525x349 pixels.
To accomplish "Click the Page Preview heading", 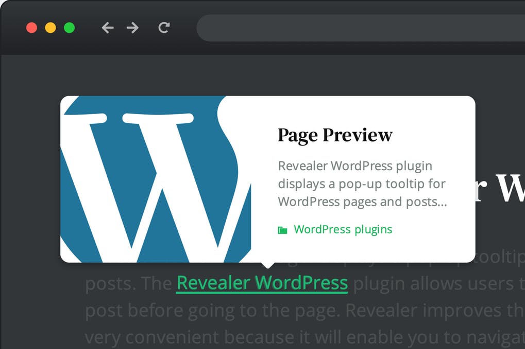I will (x=335, y=136).
